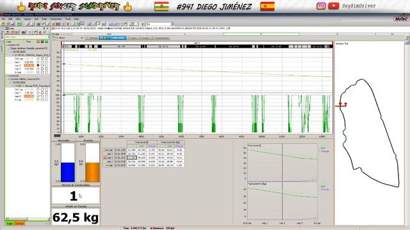Click the red icon in laps list header
410x230 pixels.
tap(38, 42)
